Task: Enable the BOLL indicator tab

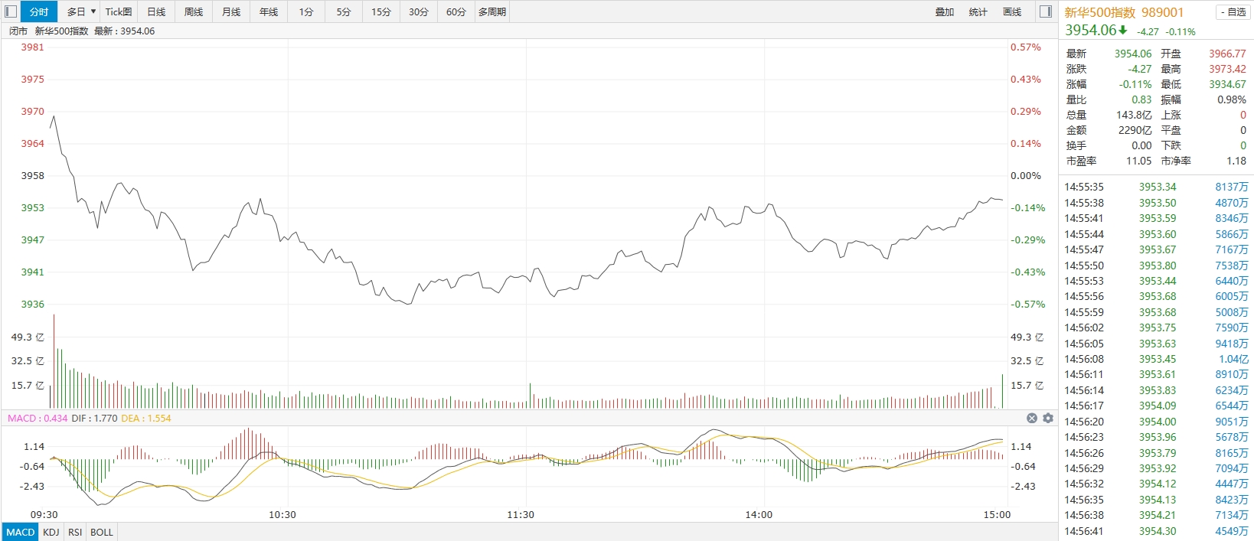Action: 102,532
